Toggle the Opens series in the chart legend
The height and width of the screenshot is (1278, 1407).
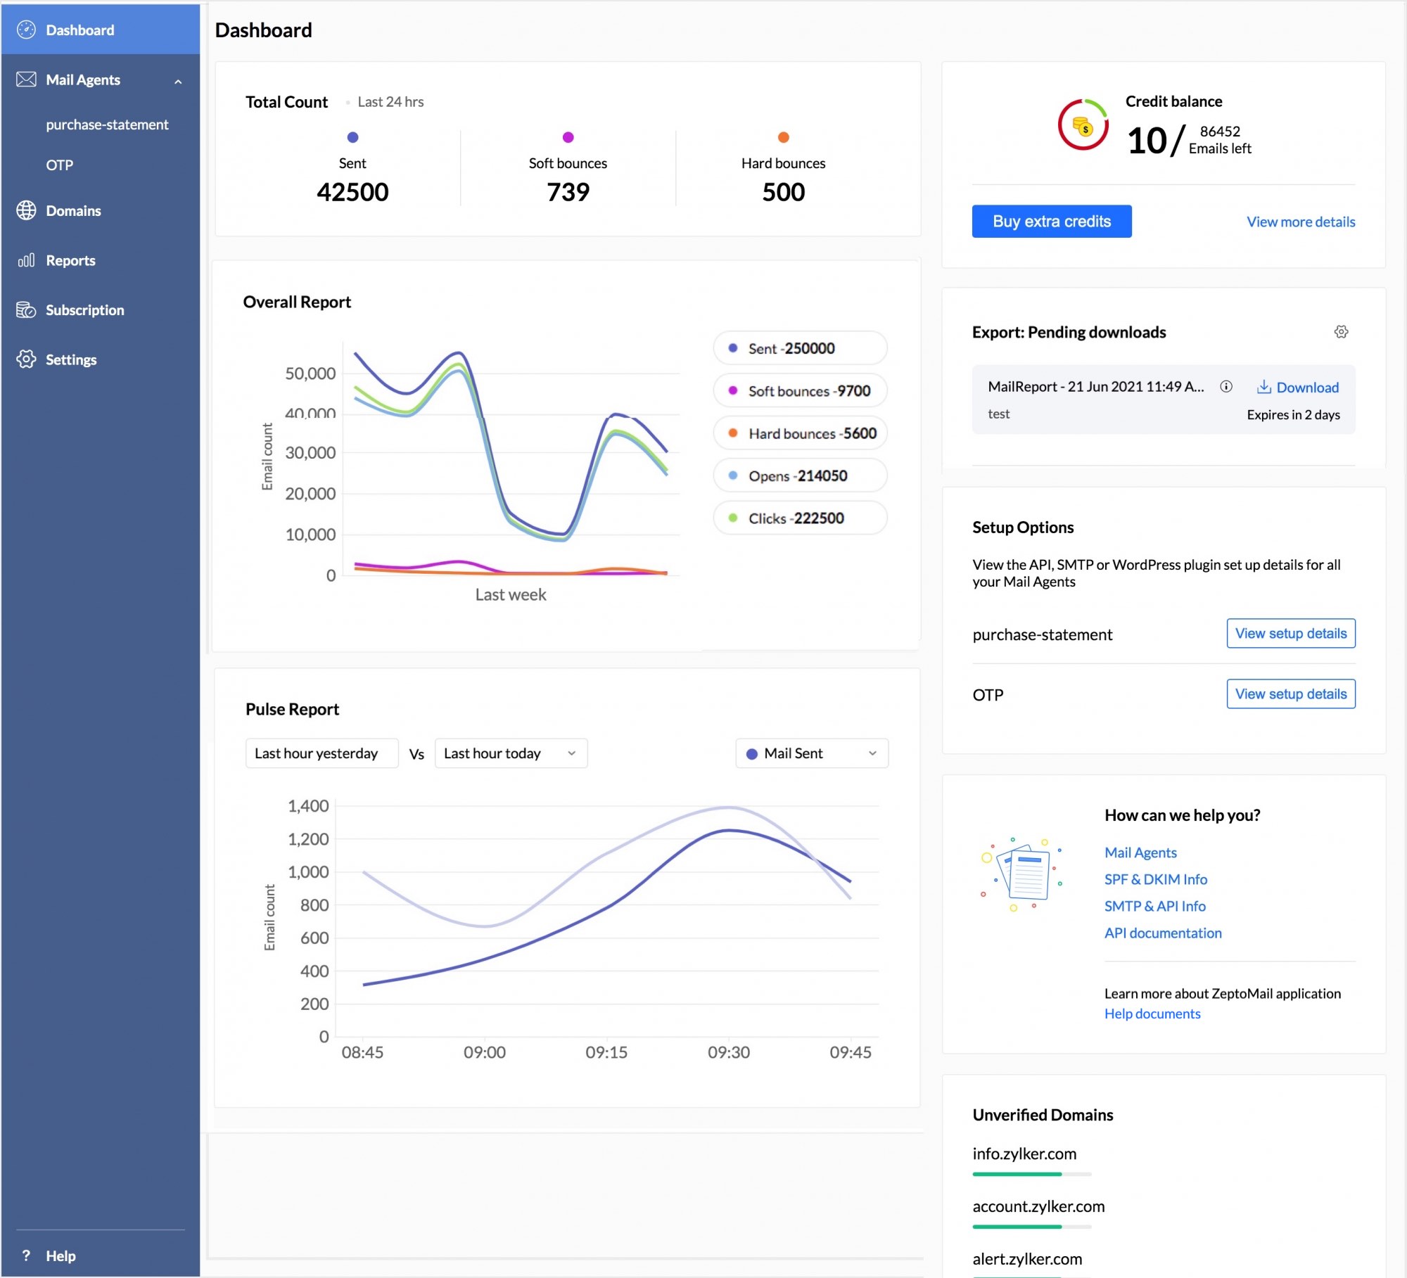coord(798,475)
